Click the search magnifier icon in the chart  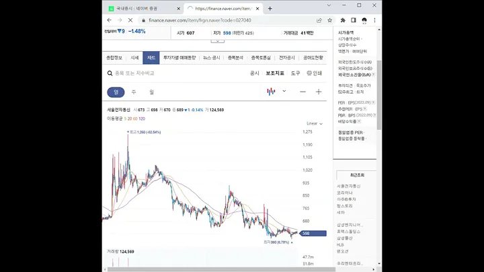[110, 73]
